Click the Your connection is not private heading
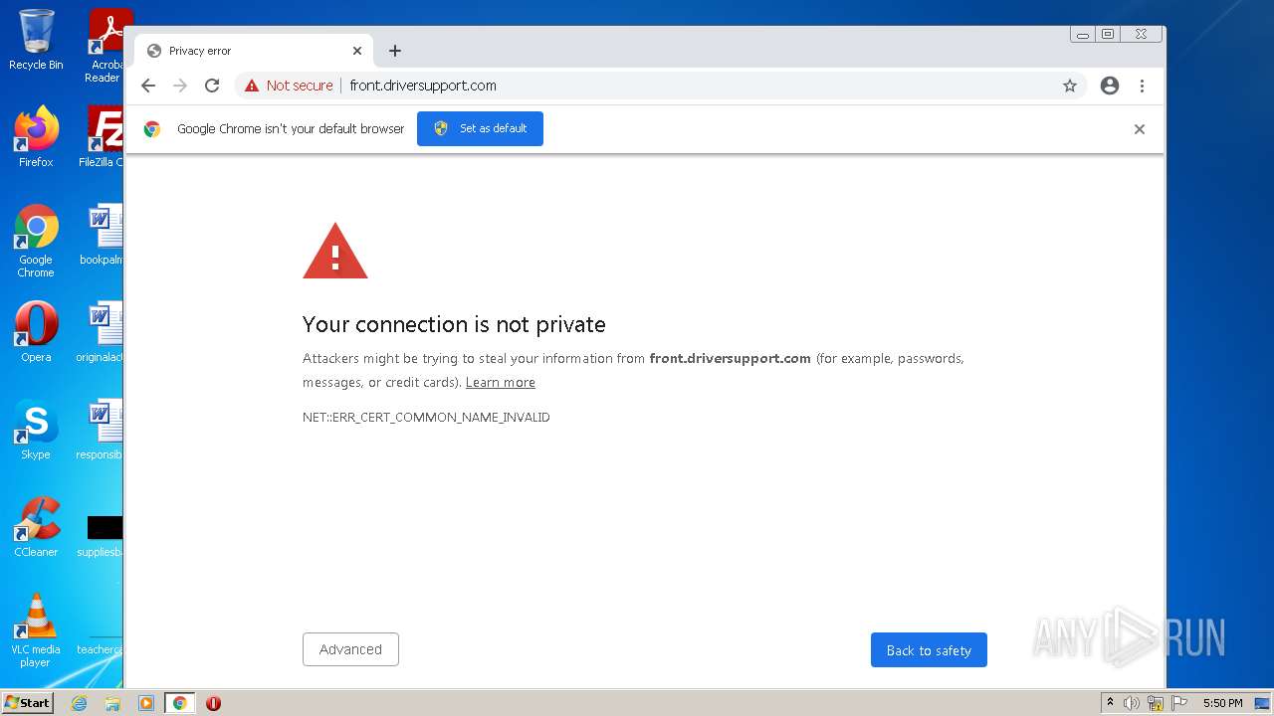The width and height of the screenshot is (1274, 716). (x=454, y=324)
